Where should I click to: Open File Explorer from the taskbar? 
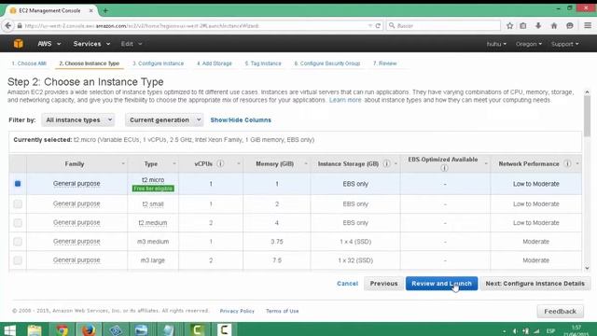pyautogui.click(x=35, y=329)
